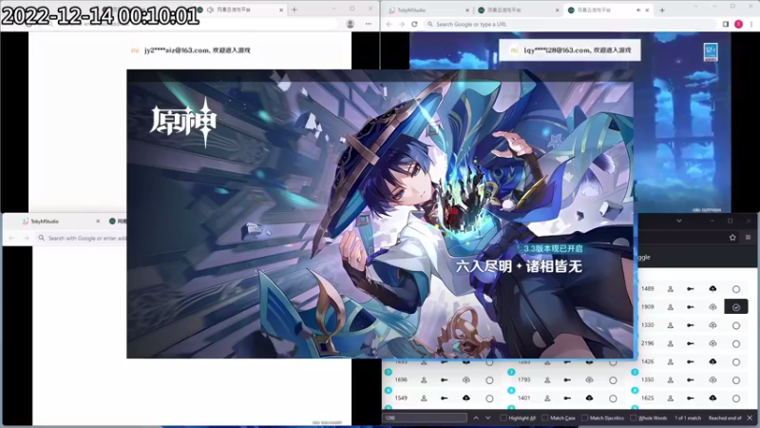Click the user icon in row 1909
The image size is (760, 428).
tap(671, 307)
